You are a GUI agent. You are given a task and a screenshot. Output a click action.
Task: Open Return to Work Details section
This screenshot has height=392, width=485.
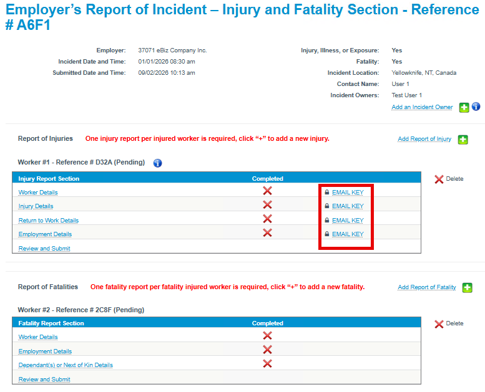point(49,221)
